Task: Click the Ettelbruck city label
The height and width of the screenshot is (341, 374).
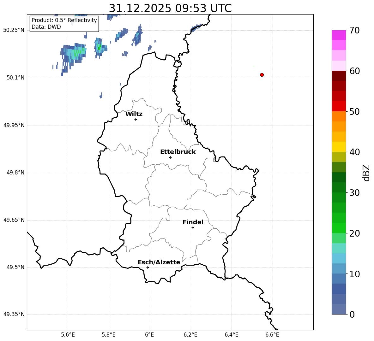Action: click(x=178, y=152)
